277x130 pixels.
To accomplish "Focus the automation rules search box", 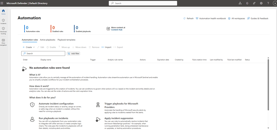I will click(x=43, y=53).
